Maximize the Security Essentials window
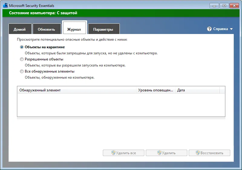 (224, 6)
